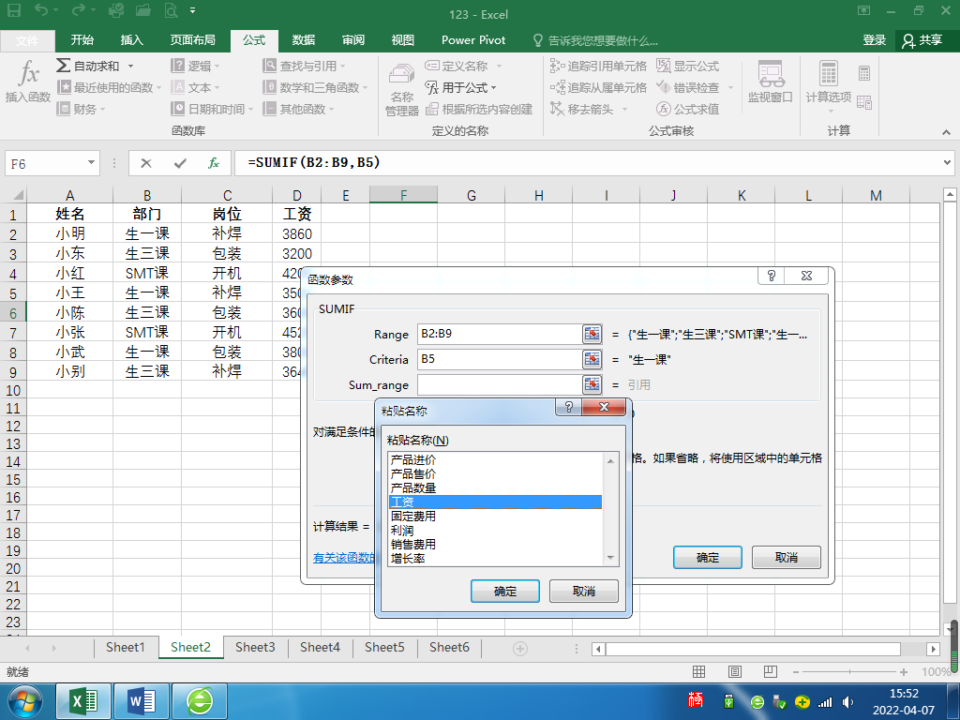Click Save icon in quick access toolbar
Screen dimensions: 960x720
pyautogui.click(x=13, y=10)
